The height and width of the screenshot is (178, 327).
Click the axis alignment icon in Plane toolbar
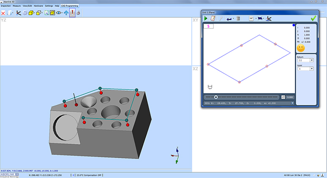pyautogui.click(x=269, y=19)
